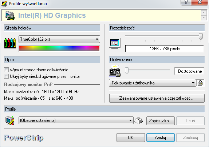Confirm with the OK button

[x=131, y=138]
